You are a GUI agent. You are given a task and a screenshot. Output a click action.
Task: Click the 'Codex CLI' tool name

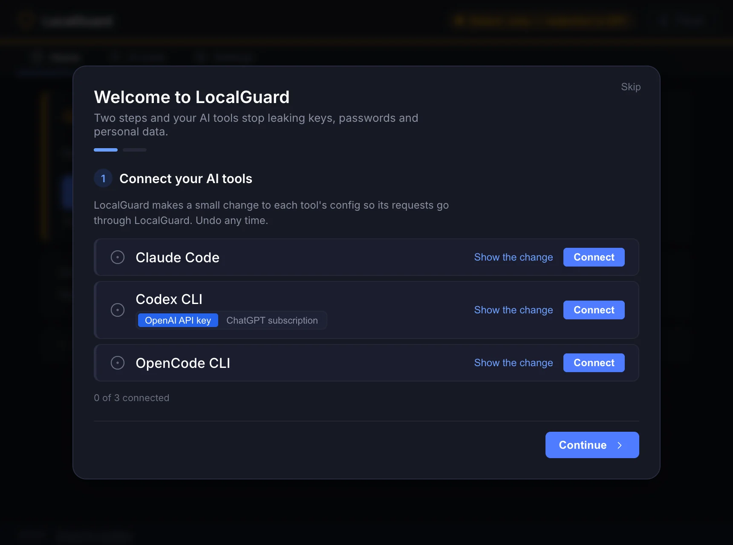pos(169,299)
